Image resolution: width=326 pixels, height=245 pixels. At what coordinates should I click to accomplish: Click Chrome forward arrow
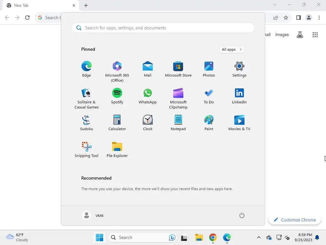click(x=17, y=18)
